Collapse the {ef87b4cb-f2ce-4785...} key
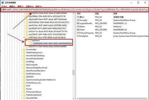 tap(24, 37)
